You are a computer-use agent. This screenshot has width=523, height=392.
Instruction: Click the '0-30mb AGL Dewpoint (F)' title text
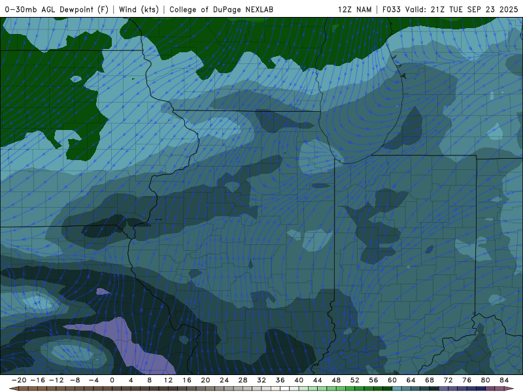(57, 9)
